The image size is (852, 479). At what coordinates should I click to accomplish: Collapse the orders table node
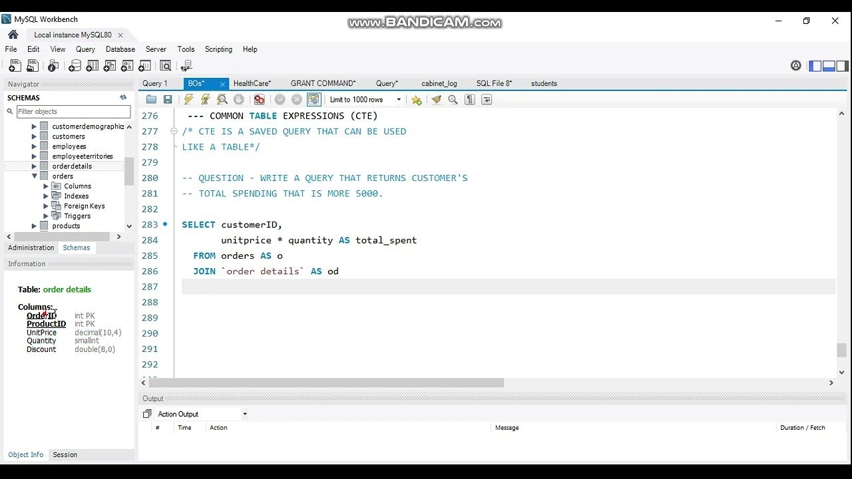point(34,176)
